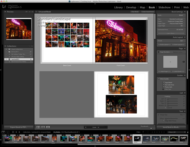This screenshot has width=190, height=147.
Task: Click the Create Saved Book button
Action: [148, 12]
